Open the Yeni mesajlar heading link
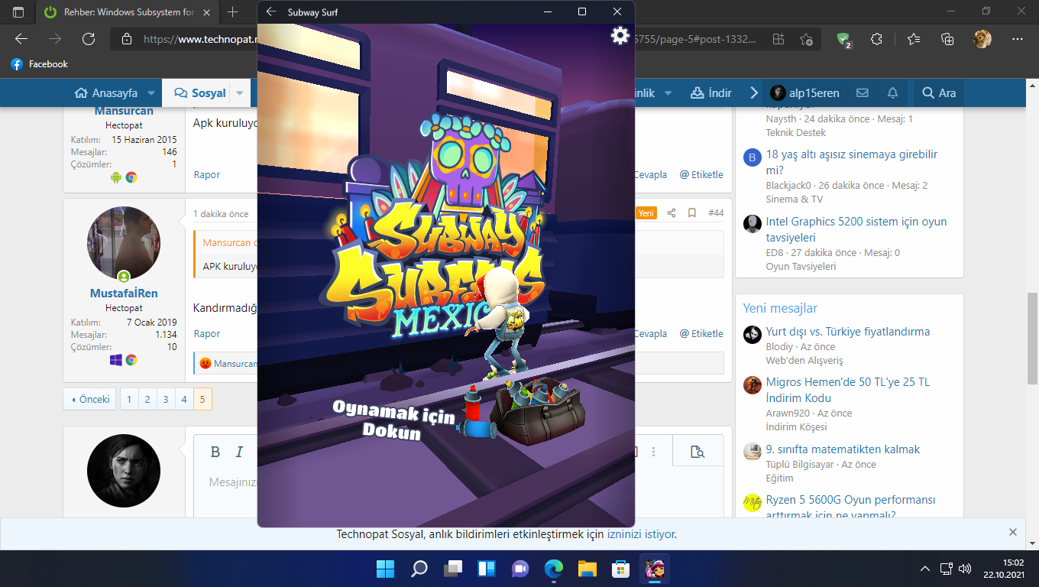Image resolution: width=1039 pixels, height=587 pixels. pos(780,308)
